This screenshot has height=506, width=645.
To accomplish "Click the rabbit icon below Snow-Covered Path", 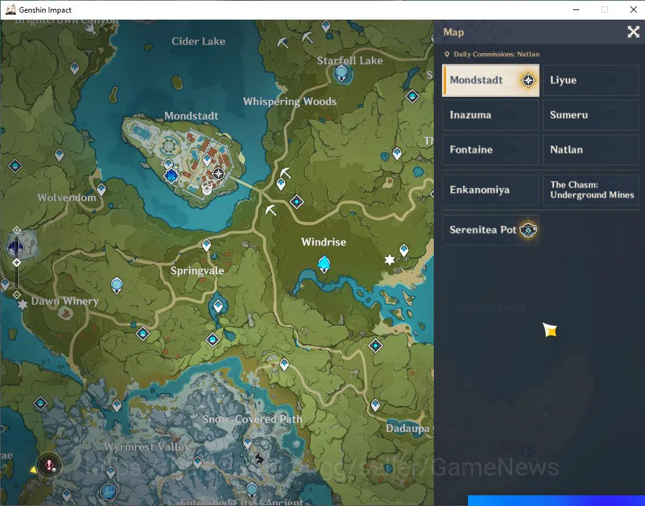I will point(259,457).
